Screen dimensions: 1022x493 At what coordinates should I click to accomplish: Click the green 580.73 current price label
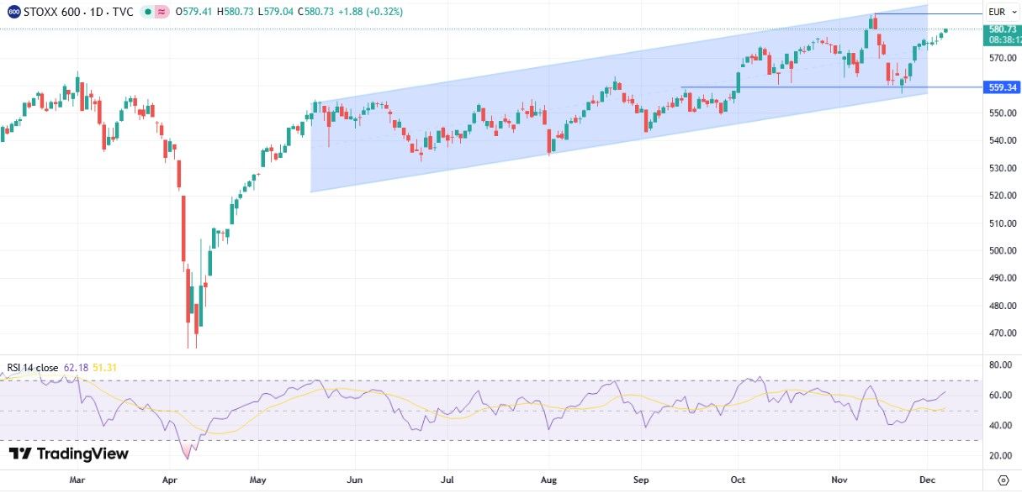pyautogui.click(x=1003, y=29)
